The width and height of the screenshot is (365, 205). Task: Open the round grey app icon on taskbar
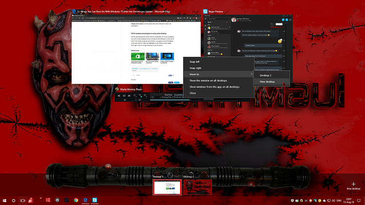point(57,200)
